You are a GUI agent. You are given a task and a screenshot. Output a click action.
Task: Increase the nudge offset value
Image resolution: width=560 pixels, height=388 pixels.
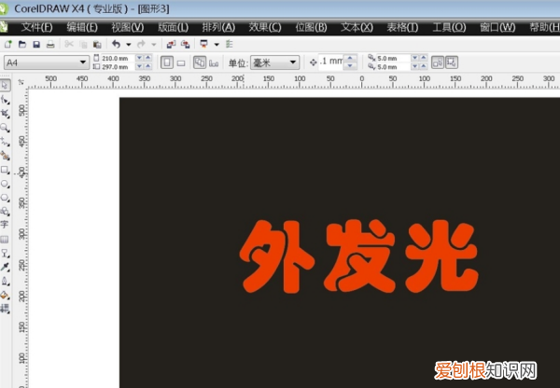(350, 58)
